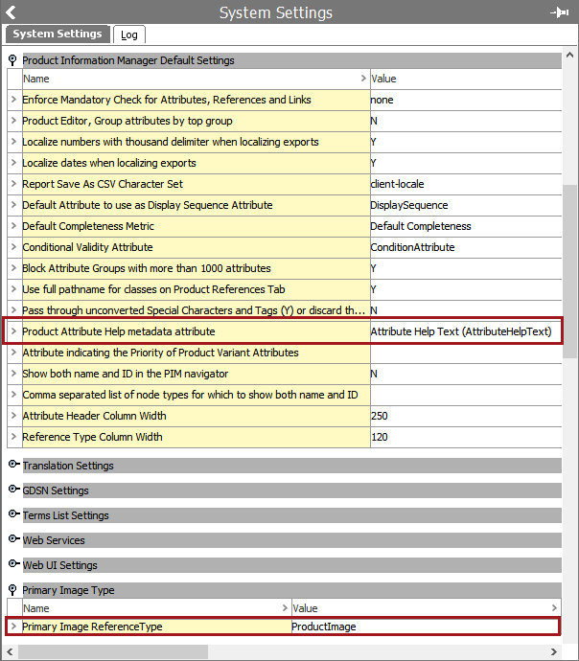Click the pin icon in the title bar
579x661 pixels.
560,12
